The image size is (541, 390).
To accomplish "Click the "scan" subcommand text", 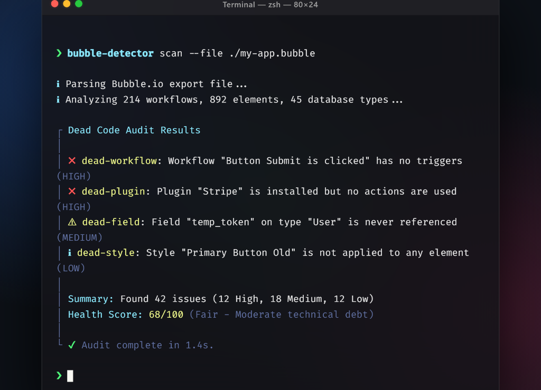I will point(171,53).
